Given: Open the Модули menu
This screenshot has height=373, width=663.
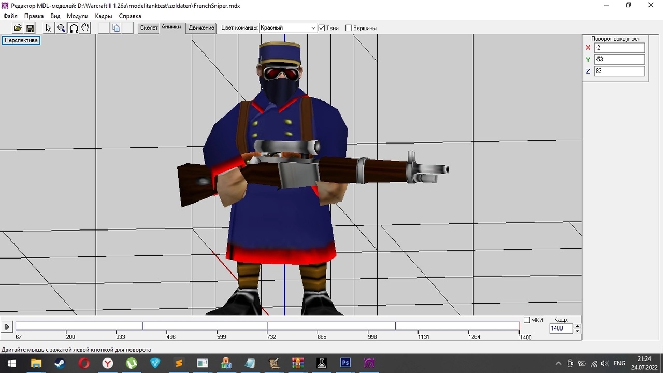Looking at the screenshot, I should 78,16.
